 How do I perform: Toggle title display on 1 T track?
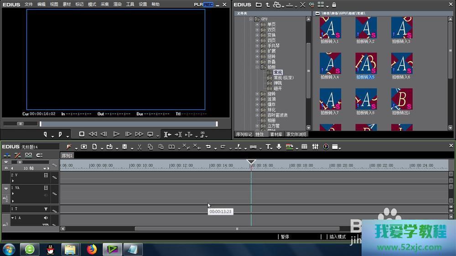click(46, 209)
